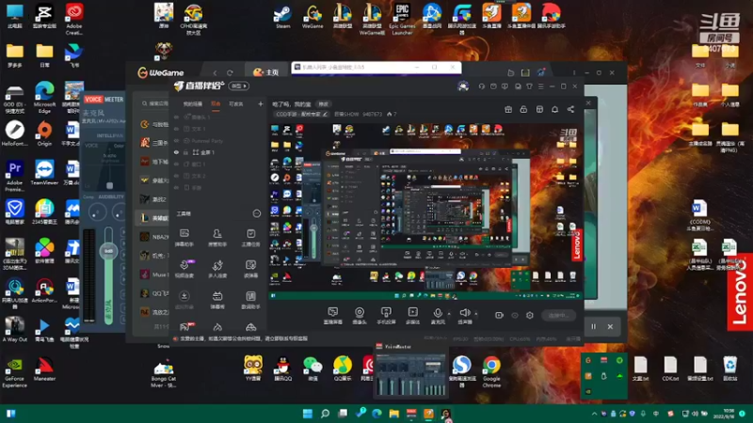Click the streamer avatar in title bar
Viewport: 753px width, 423px height.
[x=463, y=86]
